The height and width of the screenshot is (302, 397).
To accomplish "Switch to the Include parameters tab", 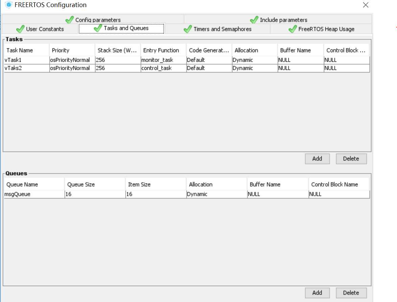I will (x=278, y=20).
